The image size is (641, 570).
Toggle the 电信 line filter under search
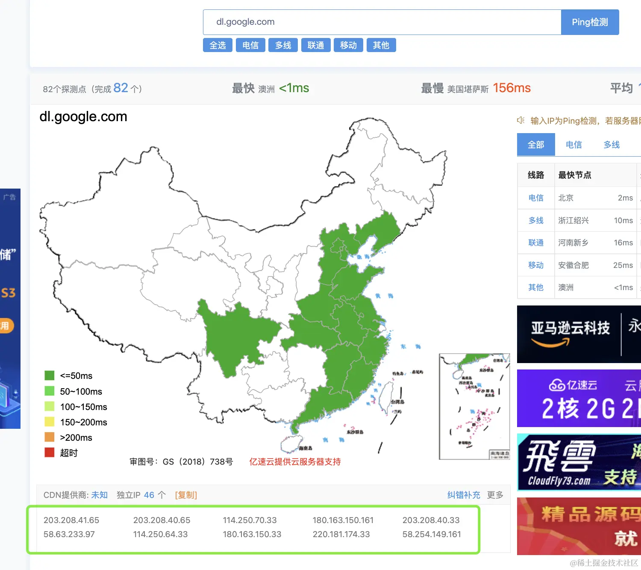click(250, 45)
